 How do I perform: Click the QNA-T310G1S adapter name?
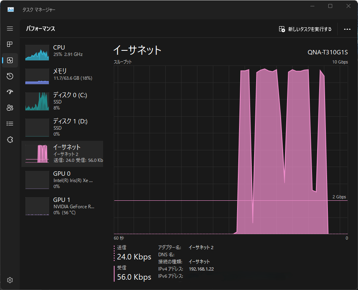[x=327, y=52]
